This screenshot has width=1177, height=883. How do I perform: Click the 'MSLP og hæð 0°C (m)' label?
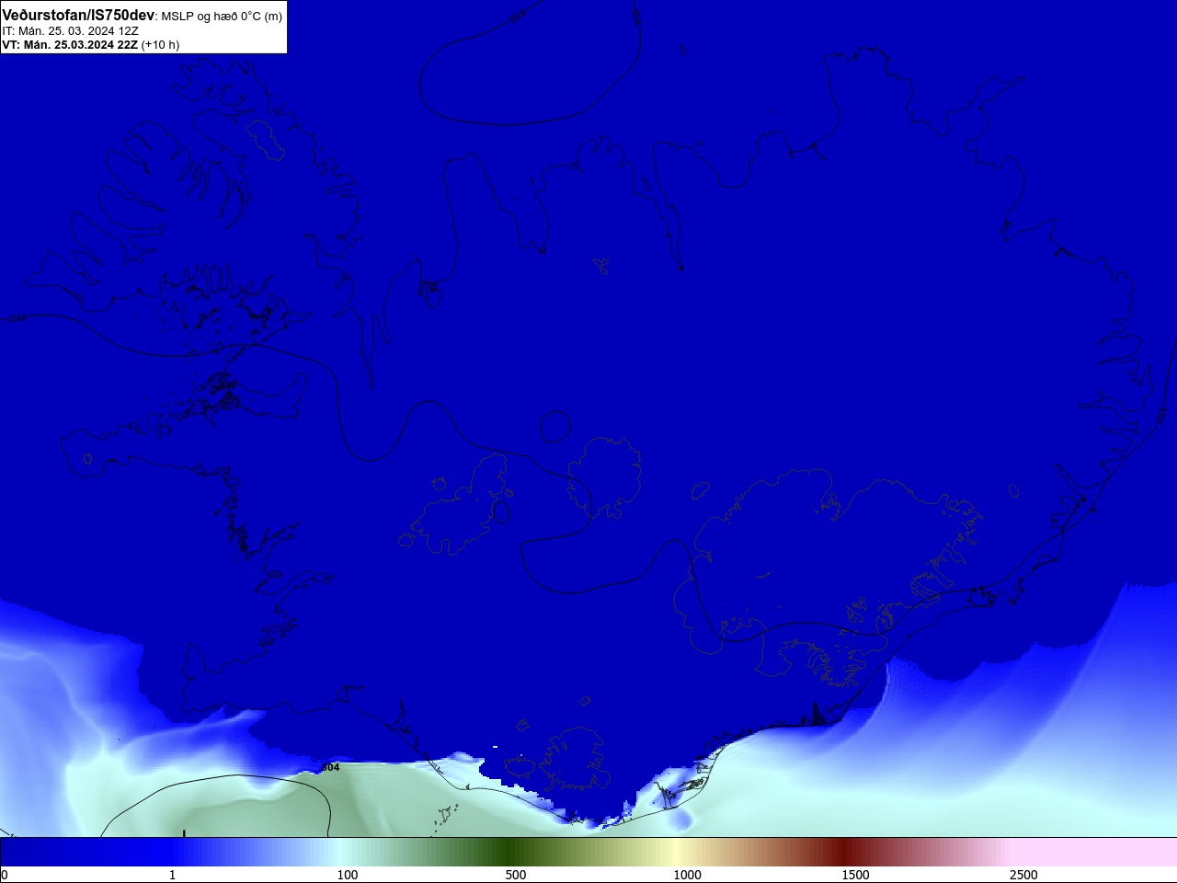point(222,17)
